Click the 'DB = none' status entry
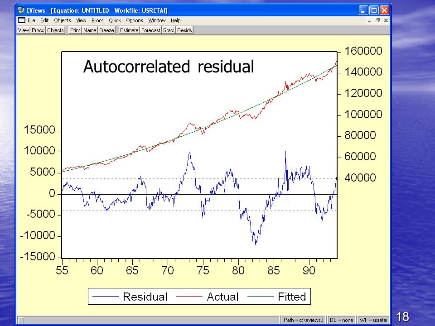The image size is (435, 326). [342, 320]
